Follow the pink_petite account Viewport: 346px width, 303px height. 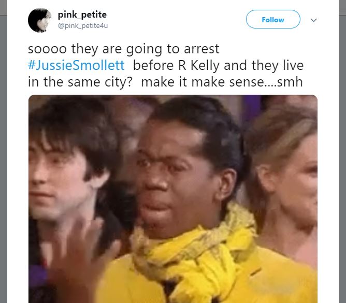click(x=273, y=19)
